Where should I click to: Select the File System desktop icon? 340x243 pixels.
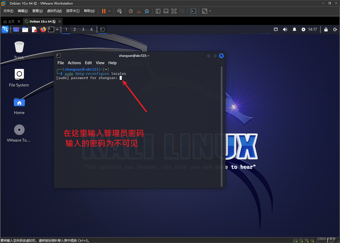(x=19, y=78)
